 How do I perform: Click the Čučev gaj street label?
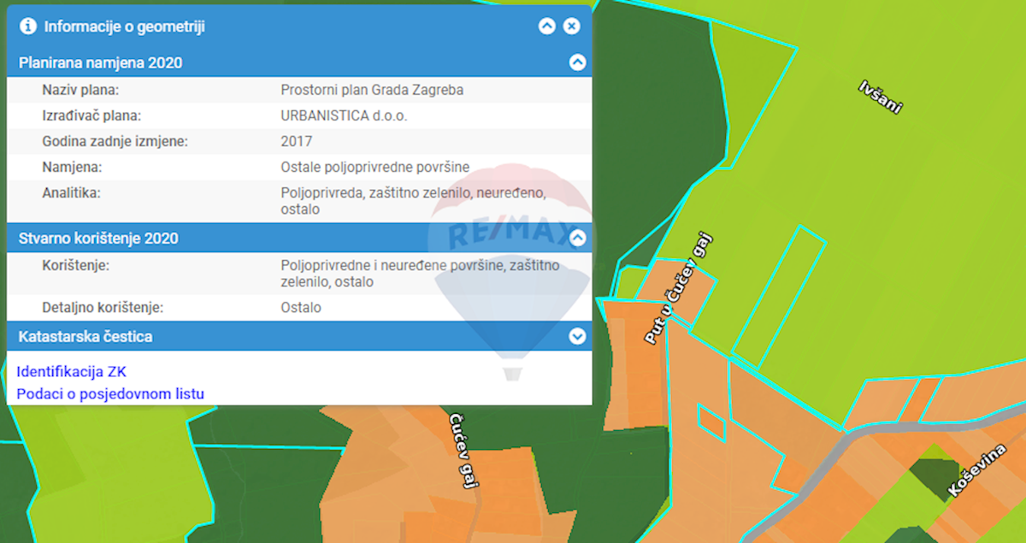click(x=463, y=451)
